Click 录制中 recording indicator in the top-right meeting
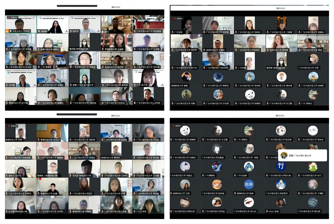This screenshot has height=224, width=334. point(178,19)
